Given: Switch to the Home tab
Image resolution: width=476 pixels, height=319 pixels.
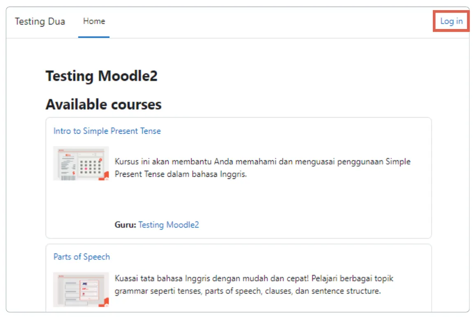Looking at the screenshot, I should [x=94, y=21].
